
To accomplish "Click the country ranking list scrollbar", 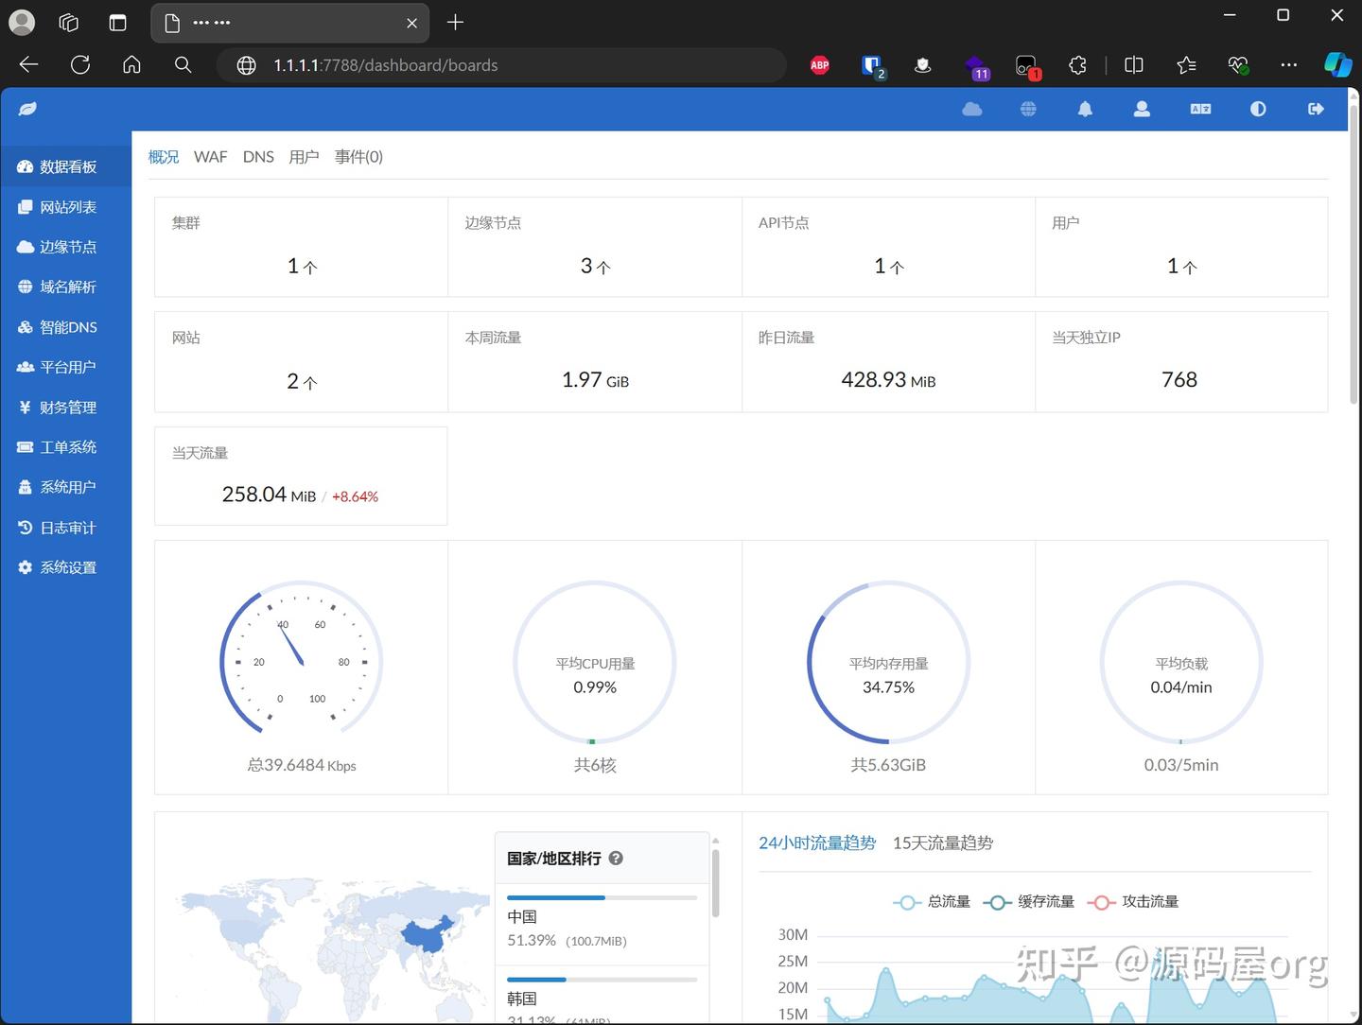I will coord(715,883).
